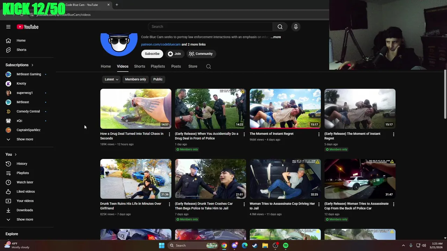
Task: Open the Explore section heading
Action: coord(12,234)
